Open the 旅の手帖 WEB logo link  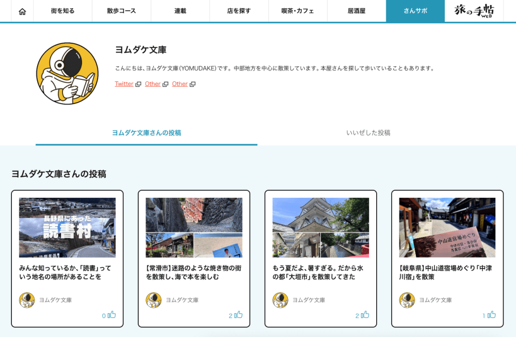[474, 11]
